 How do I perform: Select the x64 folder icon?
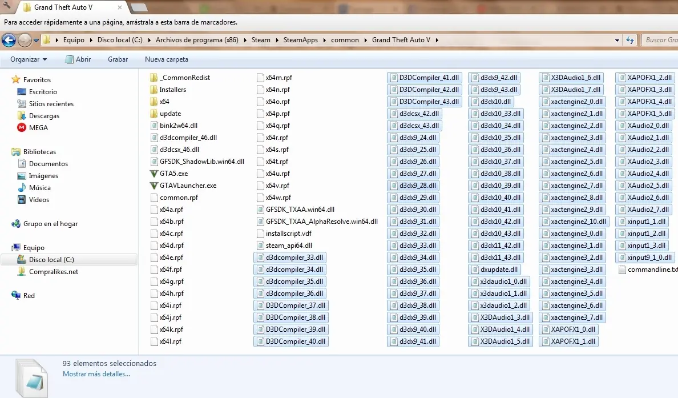click(x=154, y=102)
